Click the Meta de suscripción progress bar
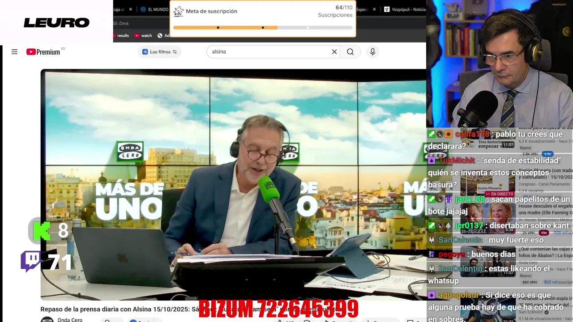 [x=263, y=28]
